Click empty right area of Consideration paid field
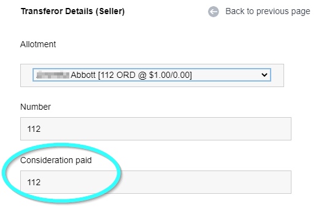 204,182
